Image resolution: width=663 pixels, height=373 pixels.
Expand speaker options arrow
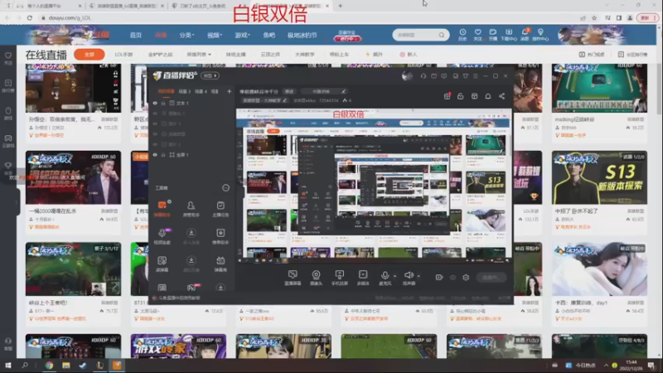coord(419,276)
